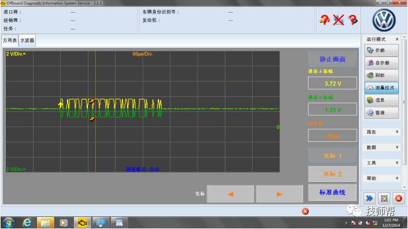The height and width of the screenshot is (229, 408).
Task: Switch to the 示波器 oscilloscope tab
Action: (27, 40)
